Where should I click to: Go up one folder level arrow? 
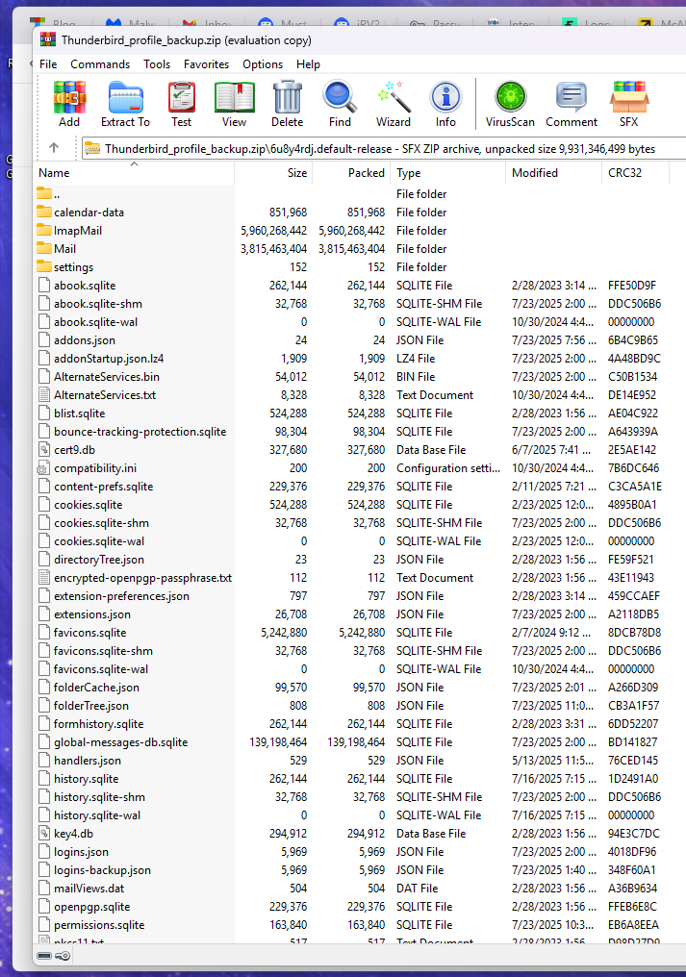(x=54, y=148)
